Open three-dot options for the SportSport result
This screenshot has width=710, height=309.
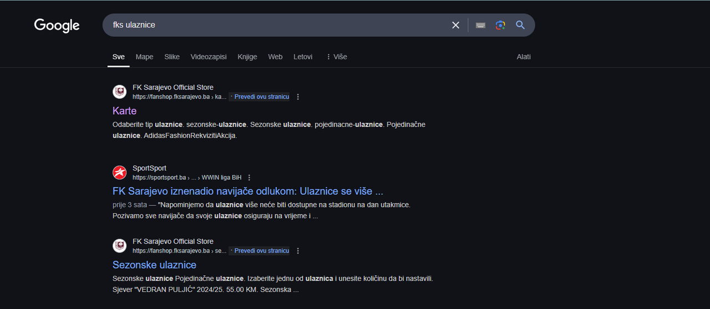click(249, 178)
